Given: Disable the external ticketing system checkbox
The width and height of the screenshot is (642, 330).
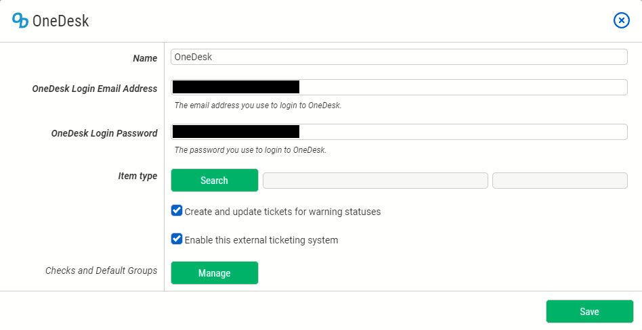Looking at the screenshot, I should [x=177, y=239].
